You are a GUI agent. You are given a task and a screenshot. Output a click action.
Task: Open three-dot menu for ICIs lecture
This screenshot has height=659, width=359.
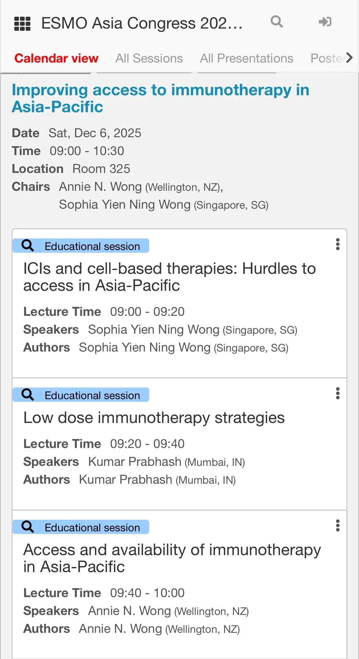(x=338, y=244)
